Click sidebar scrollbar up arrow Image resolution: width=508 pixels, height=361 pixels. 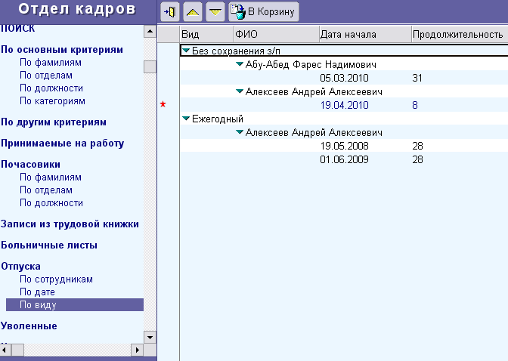tap(150, 32)
